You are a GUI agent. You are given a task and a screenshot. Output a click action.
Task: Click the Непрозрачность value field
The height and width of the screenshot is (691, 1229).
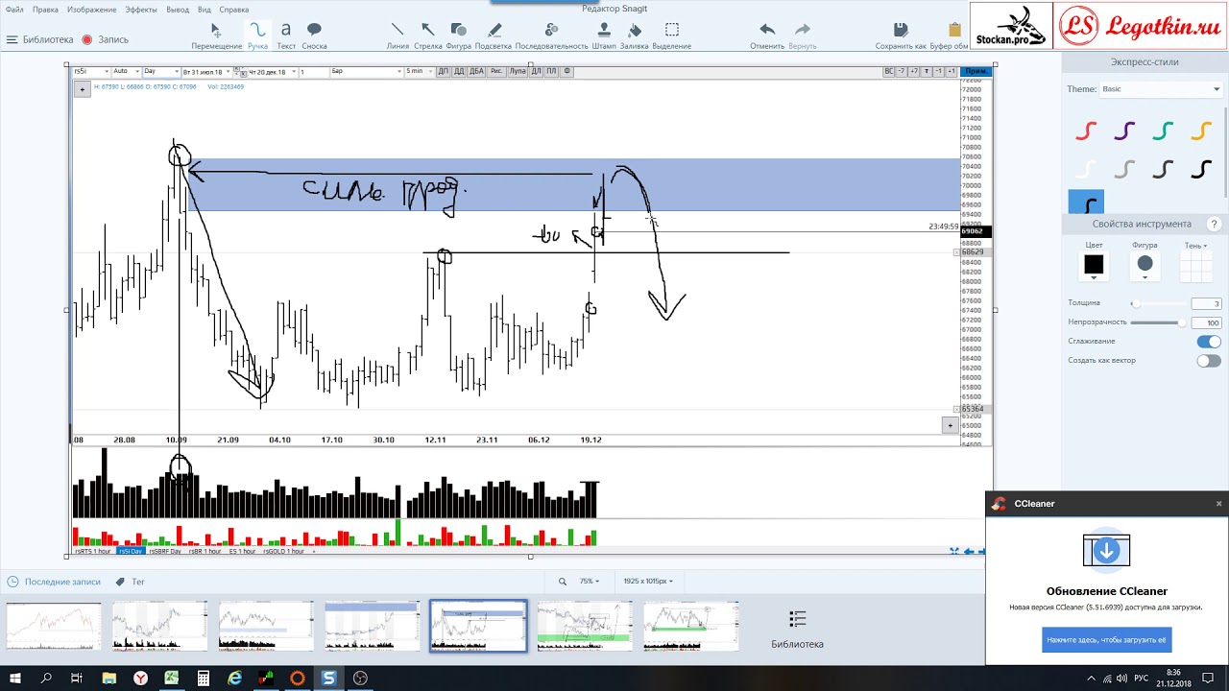[1206, 322]
